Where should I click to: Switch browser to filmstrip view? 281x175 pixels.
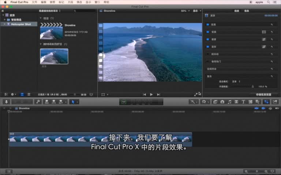point(22,95)
